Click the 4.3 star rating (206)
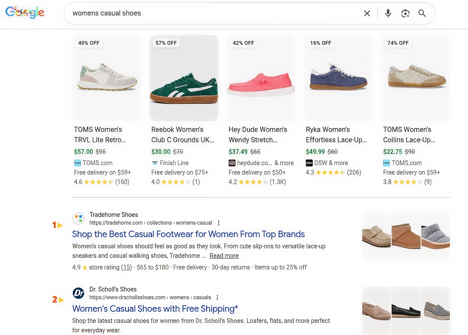468x335 pixels. (333, 172)
